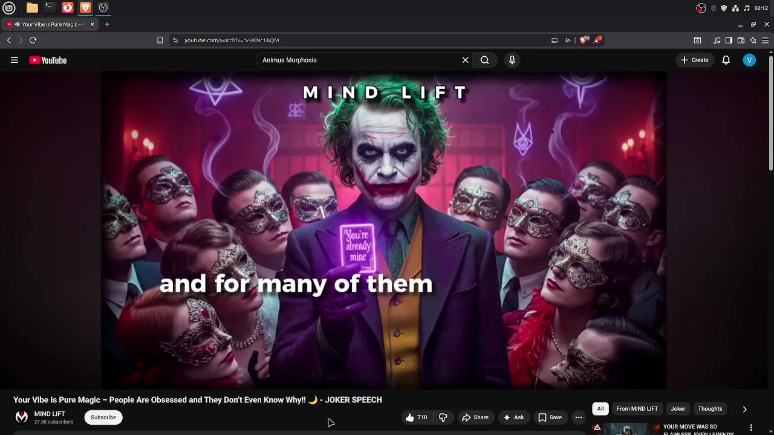Open Brave Rewards triangle icon
The width and height of the screenshot is (774, 435).
597,40
